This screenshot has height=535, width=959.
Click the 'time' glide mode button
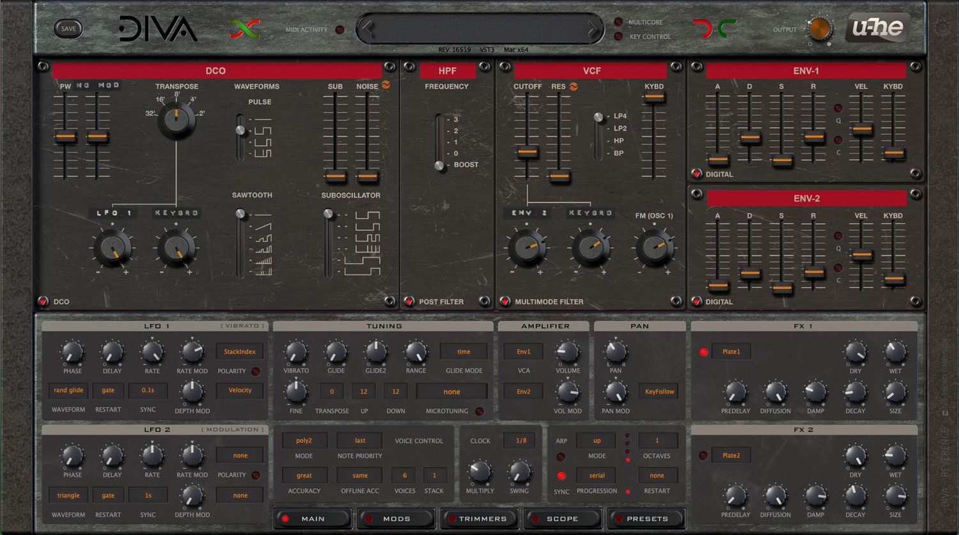pyautogui.click(x=464, y=352)
